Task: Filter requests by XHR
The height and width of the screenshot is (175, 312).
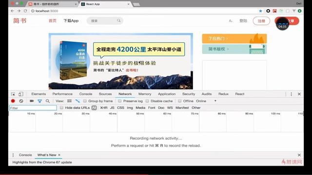Action: 104,108
